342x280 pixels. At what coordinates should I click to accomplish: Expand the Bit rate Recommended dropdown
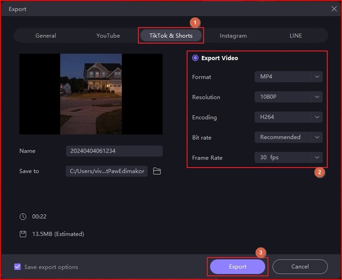point(288,137)
